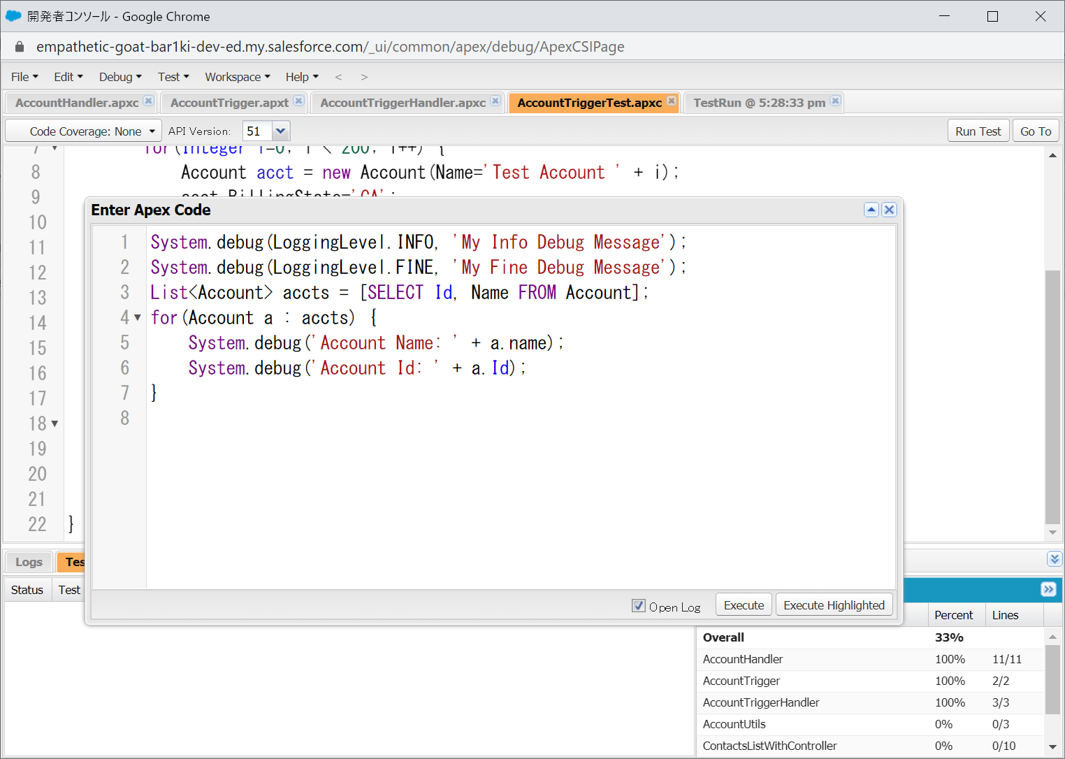Viewport: 1065px width, 759px height.
Task: Click the lock icon in address bar
Action: click(x=20, y=47)
